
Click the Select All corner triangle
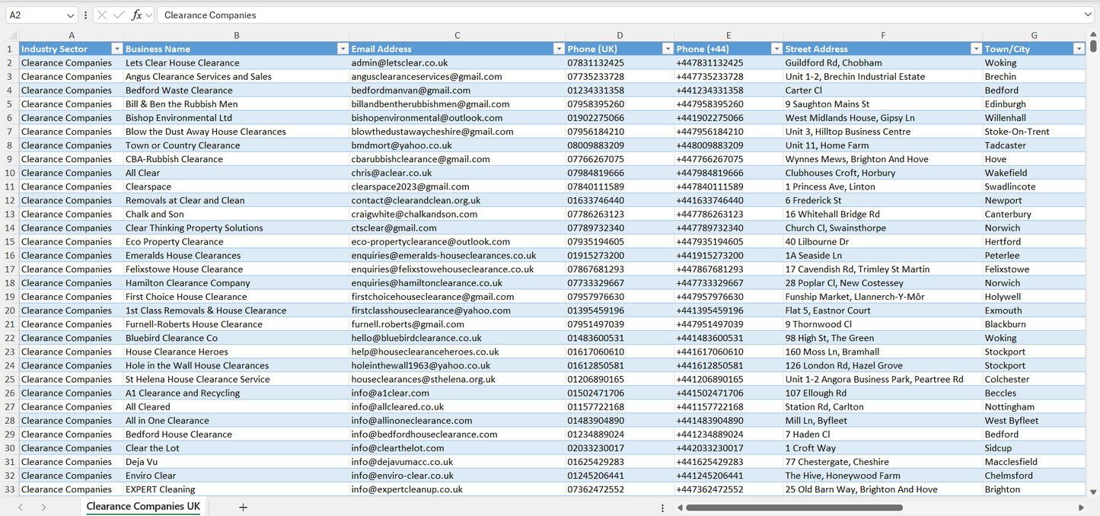[12, 36]
